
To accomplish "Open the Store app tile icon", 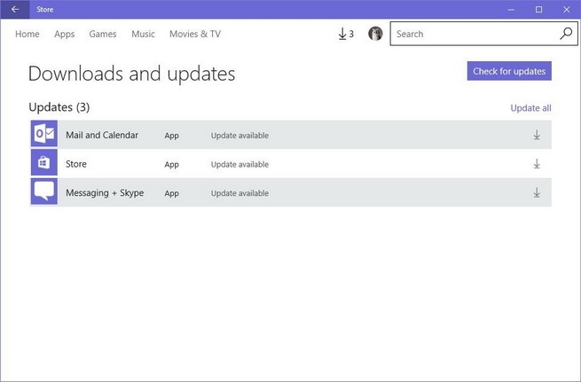I will [44, 162].
